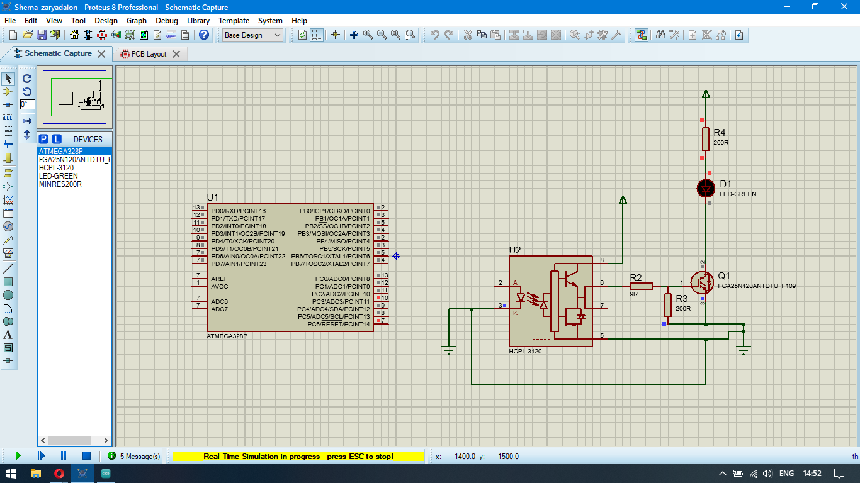This screenshot has width=860, height=483.
Task: Select the Graph Mode tool
Action: [x=8, y=200]
